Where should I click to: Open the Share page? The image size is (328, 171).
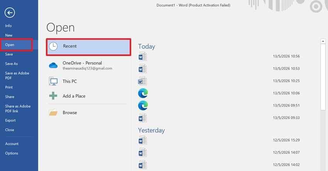tap(10, 97)
